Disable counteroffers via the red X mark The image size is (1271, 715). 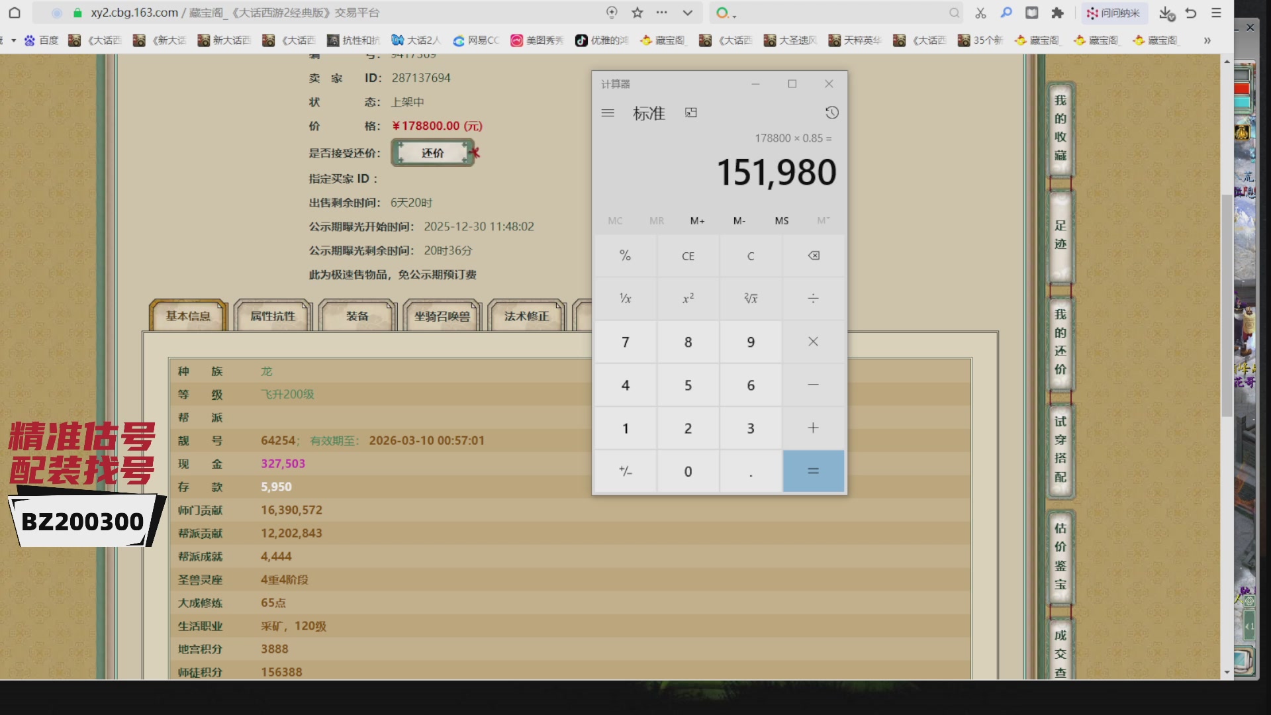pyautogui.click(x=474, y=153)
